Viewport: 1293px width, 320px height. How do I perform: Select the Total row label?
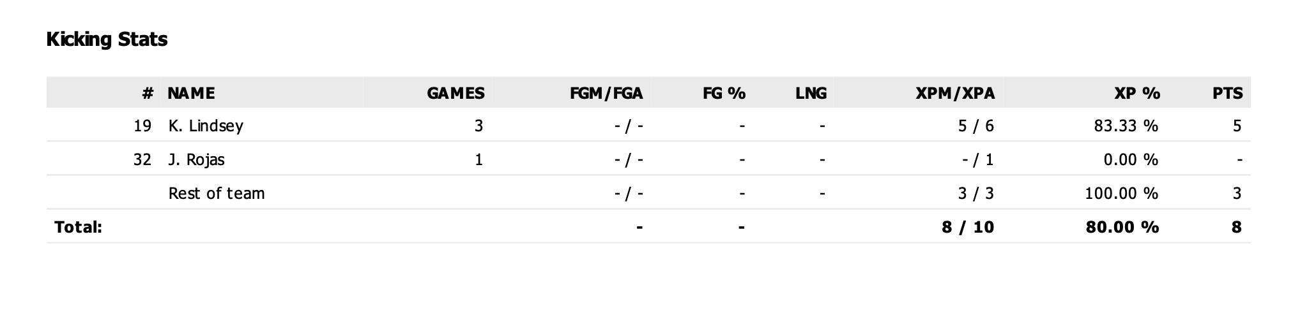click(78, 227)
